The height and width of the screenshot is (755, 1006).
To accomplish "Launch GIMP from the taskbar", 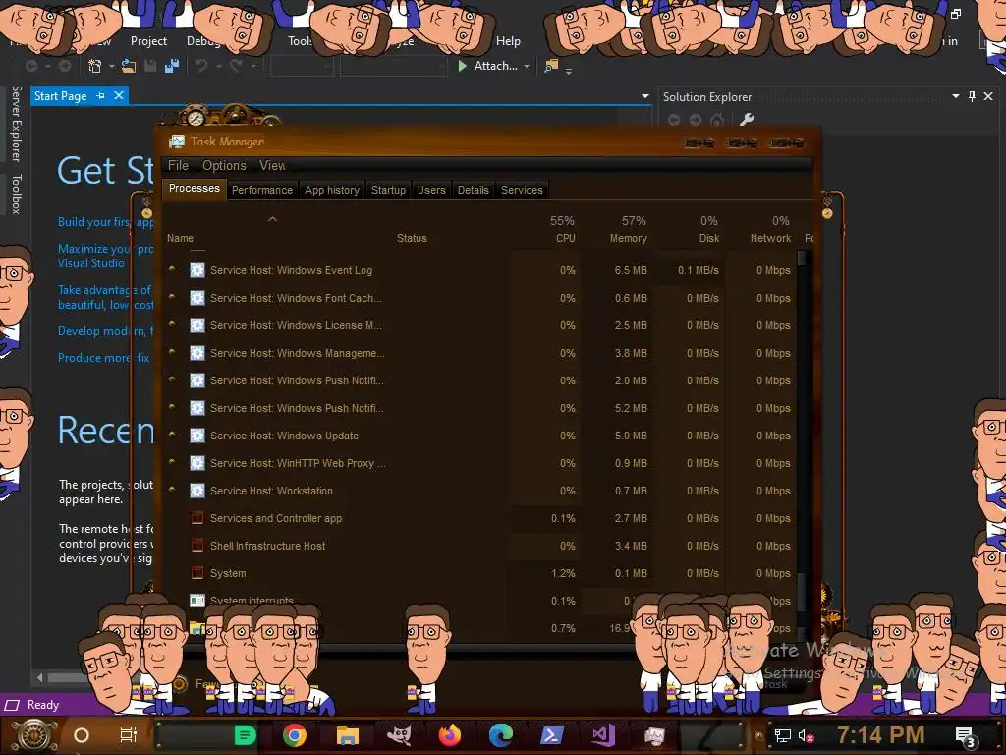I will [399, 735].
